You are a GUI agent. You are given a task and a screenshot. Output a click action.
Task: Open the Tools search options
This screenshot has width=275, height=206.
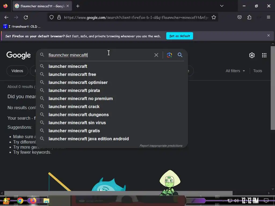tap(258, 71)
